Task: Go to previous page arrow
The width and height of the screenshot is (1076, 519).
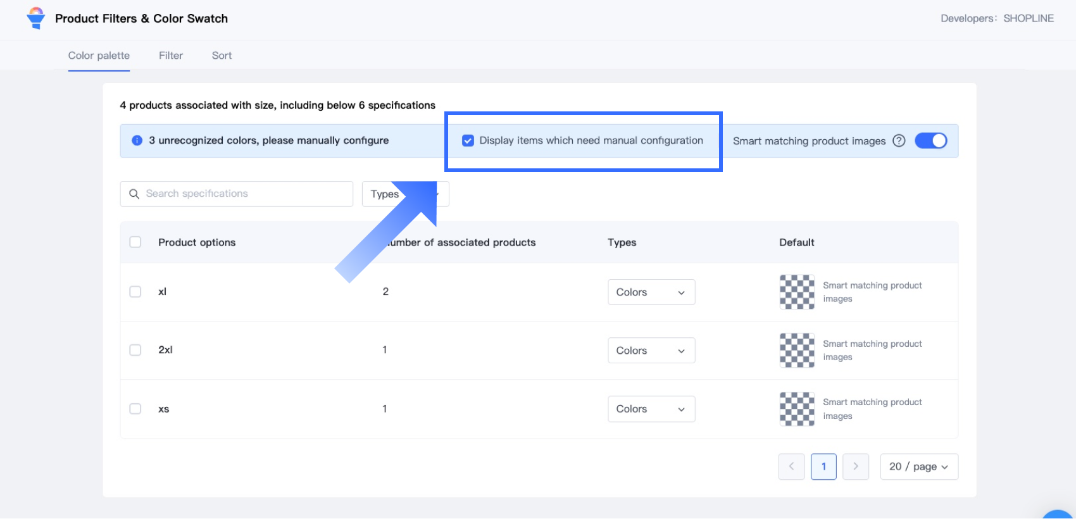Action: 791,466
